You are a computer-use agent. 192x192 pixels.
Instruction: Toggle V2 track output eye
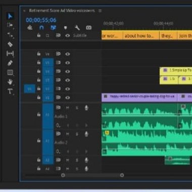(68, 89)
